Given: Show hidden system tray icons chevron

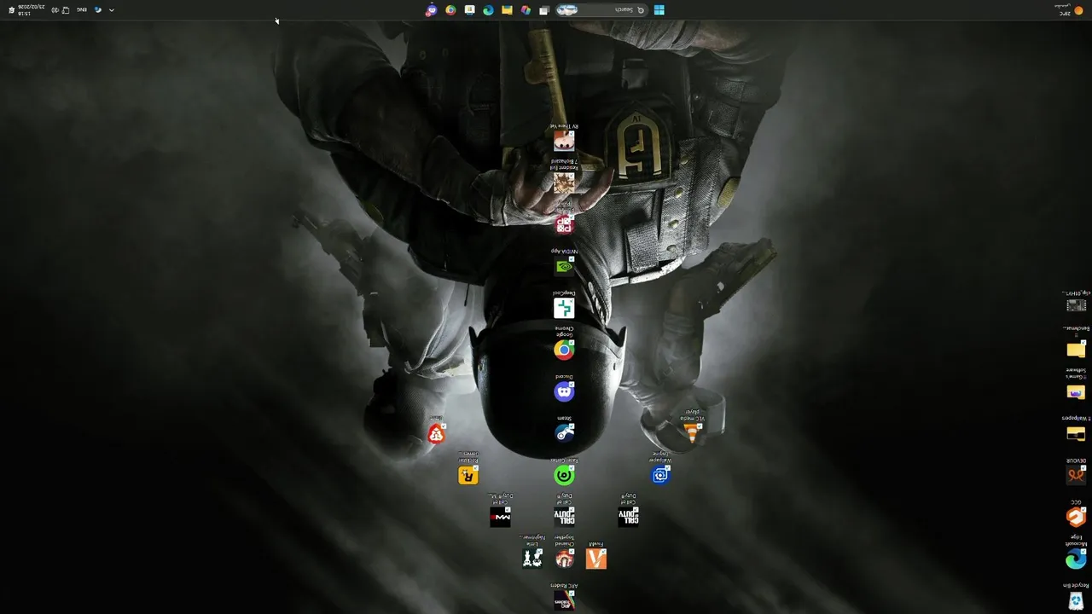Looking at the screenshot, I should (112, 10).
